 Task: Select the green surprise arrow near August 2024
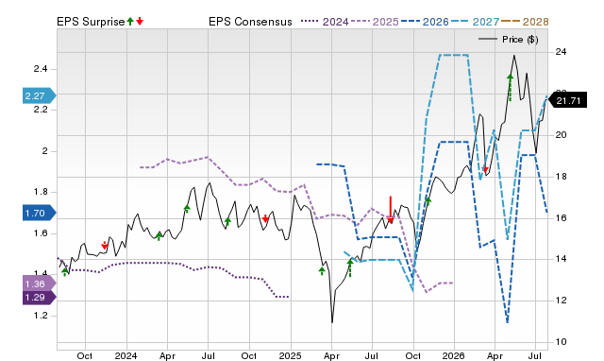227,221
